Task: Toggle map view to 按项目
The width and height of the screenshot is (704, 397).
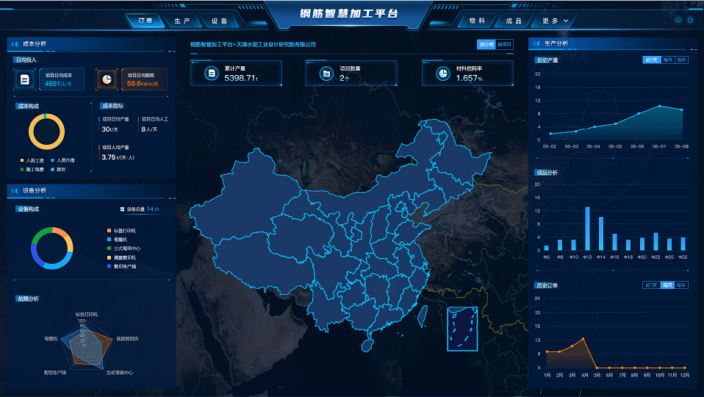Action: (x=505, y=44)
